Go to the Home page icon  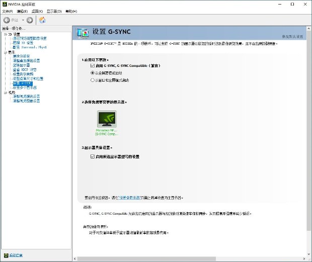tap(42, 20)
